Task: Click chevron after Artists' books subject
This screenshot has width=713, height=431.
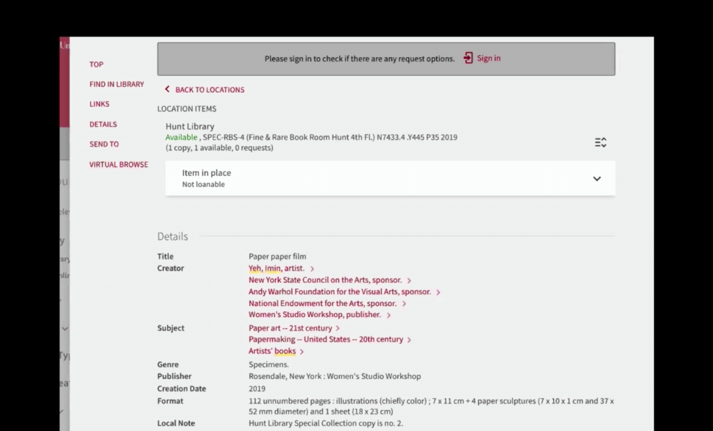Action: (301, 352)
